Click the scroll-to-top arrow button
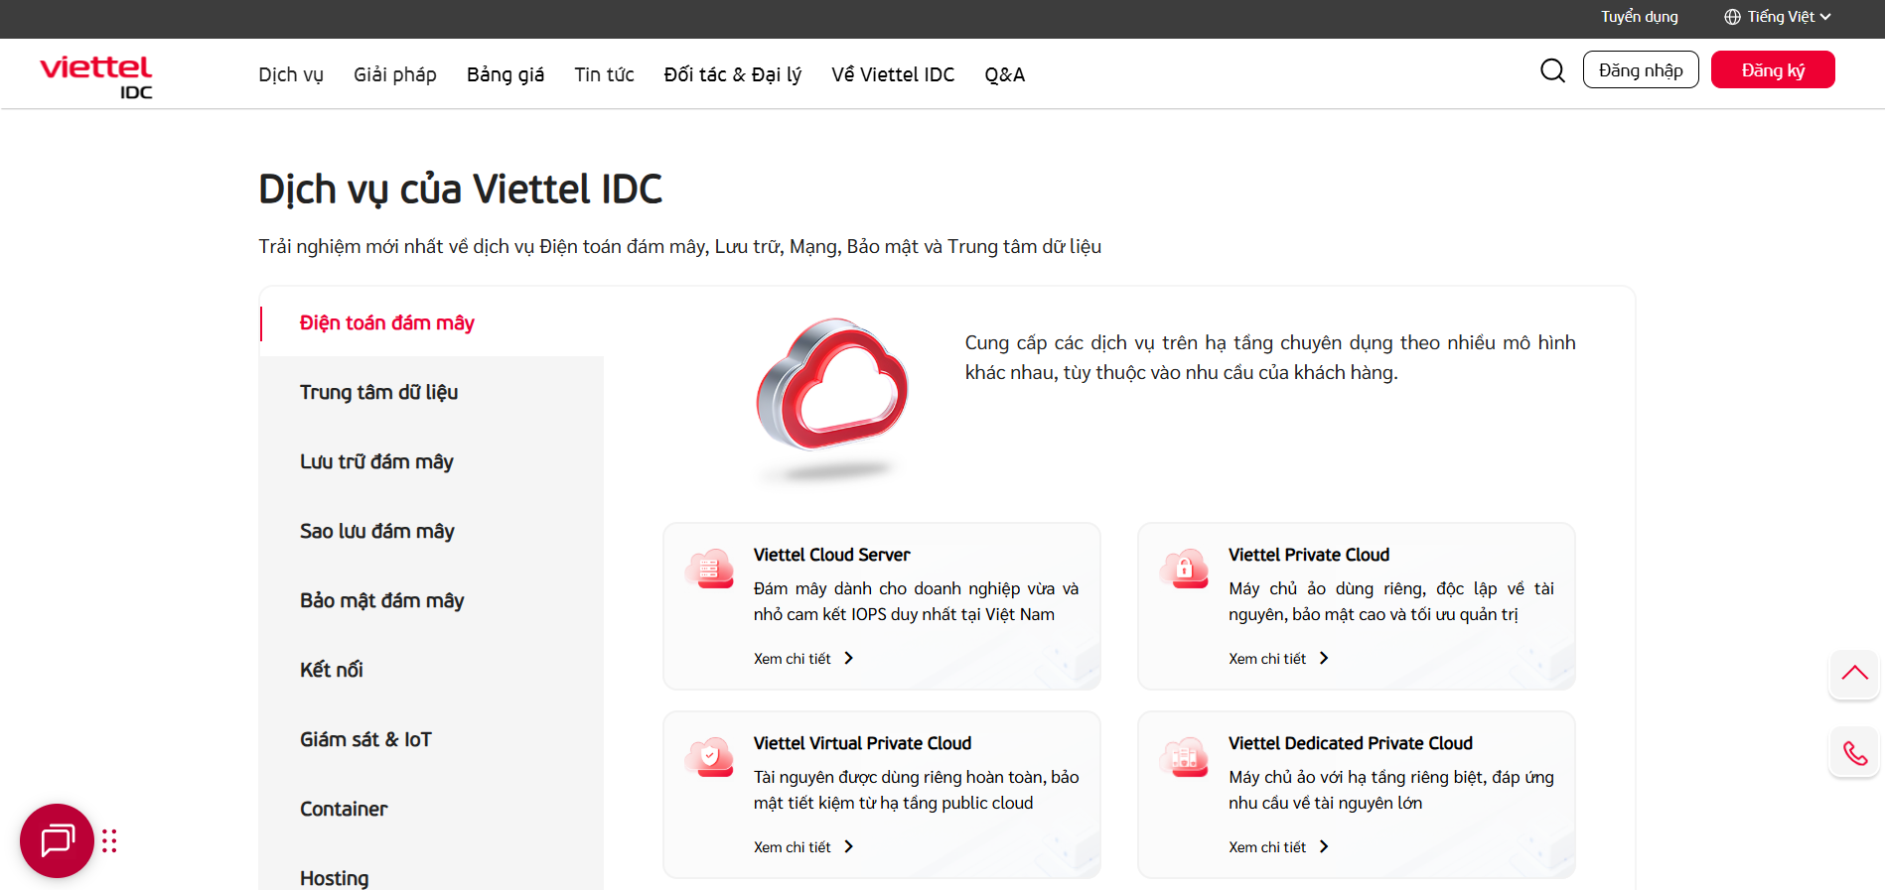Screen dimensions: 1885x890 click(x=1853, y=674)
